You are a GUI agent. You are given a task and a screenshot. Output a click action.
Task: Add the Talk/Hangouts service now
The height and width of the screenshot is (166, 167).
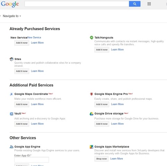click(102, 50)
